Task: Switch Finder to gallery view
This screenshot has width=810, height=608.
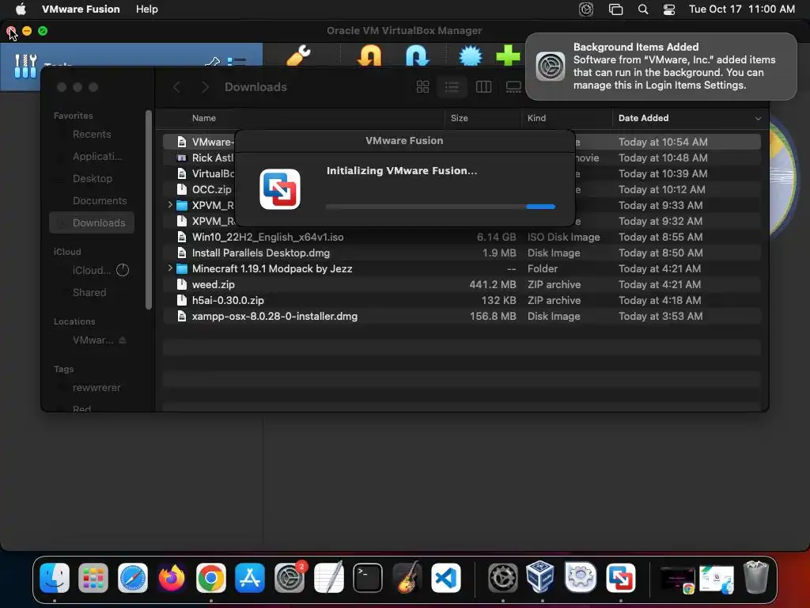Action: tap(513, 87)
